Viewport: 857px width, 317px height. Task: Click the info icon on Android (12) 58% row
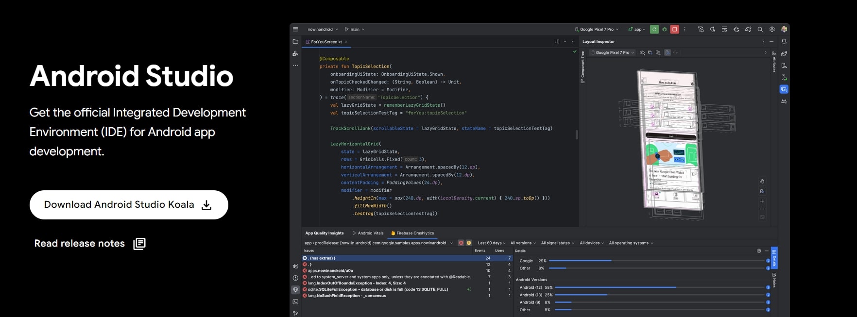(768, 287)
